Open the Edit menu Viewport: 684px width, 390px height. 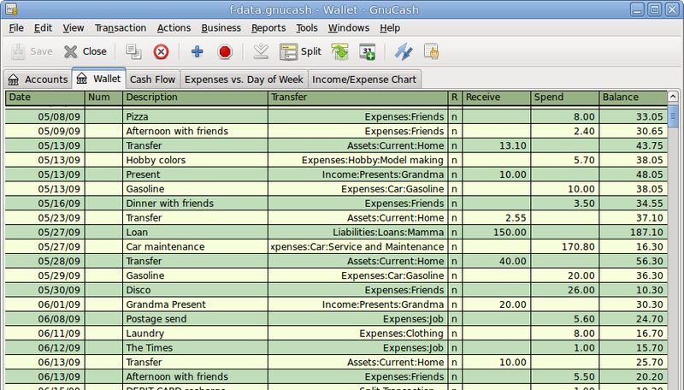43,28
